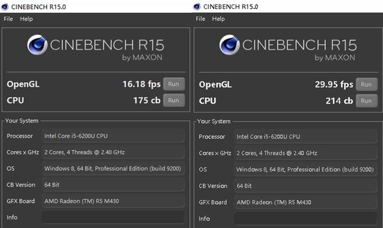Click the OpenGL label in the left window
Image resolution: width=383 pixels, height=228 pixels.
pyautogui.click(x=23, y=84)
